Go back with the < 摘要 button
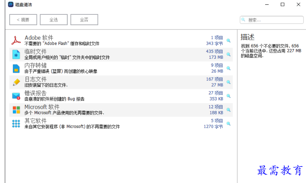Viewport: 306px width, 183px height. point(23,20)
